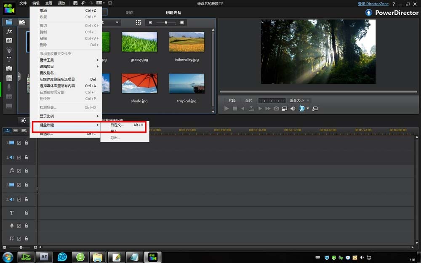Open the Title room T icon
421x263 pixels.
[9, 59]
